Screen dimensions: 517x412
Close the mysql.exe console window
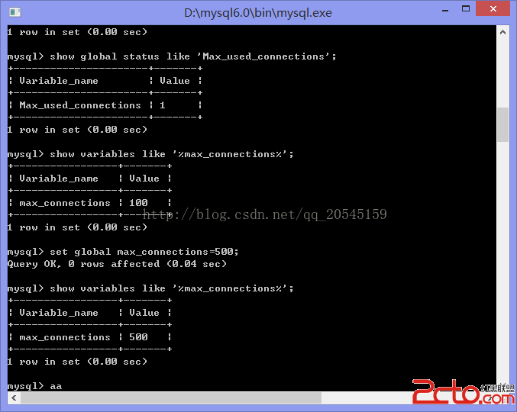pyautogui.click(x=493, y=9)
